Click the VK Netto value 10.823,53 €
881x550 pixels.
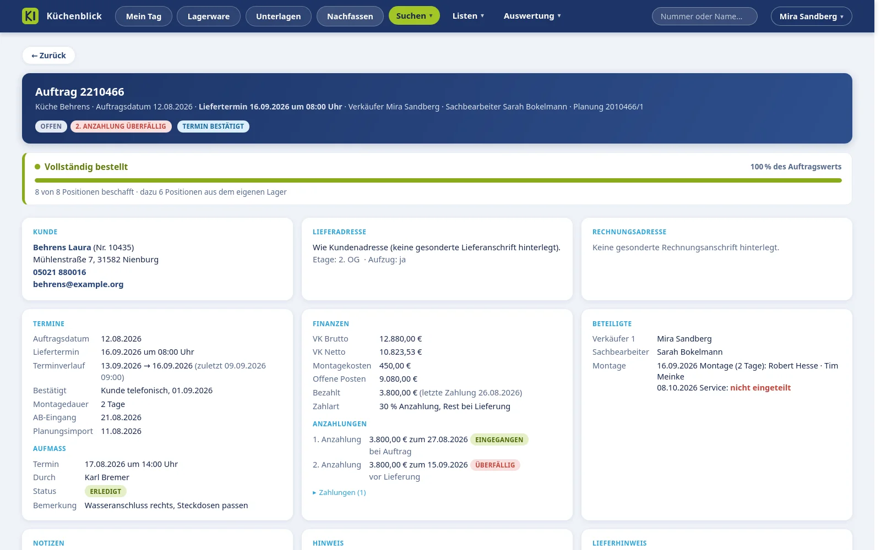coord(401,352)
